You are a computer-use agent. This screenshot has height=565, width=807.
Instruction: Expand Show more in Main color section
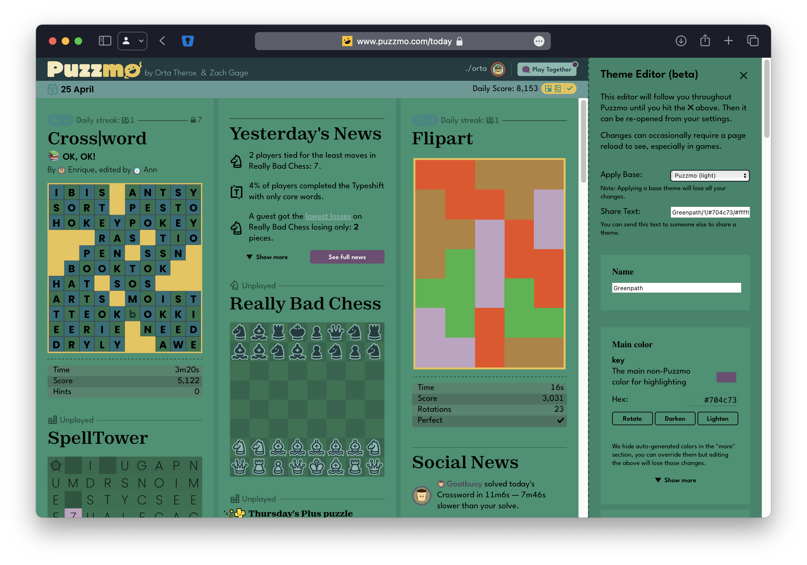pos(675,480)
